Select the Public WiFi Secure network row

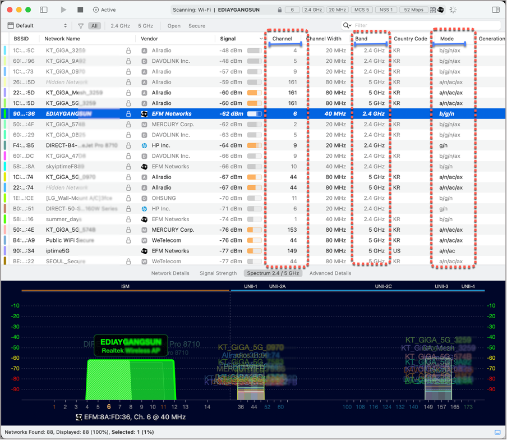(253, 240)
